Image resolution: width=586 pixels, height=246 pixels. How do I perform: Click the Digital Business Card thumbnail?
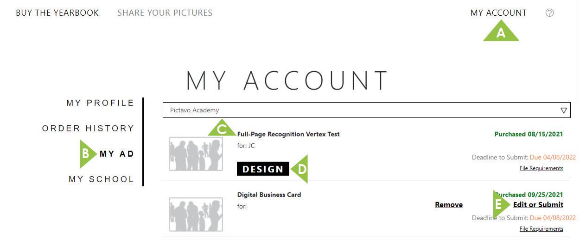pyautogui.click(x=196, y=214)
